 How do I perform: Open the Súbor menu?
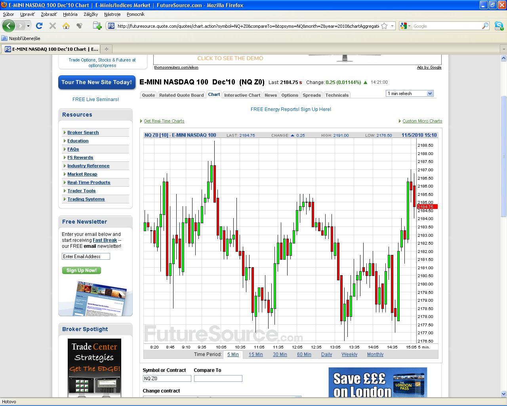pyautogui.click(x=8, y=14)
